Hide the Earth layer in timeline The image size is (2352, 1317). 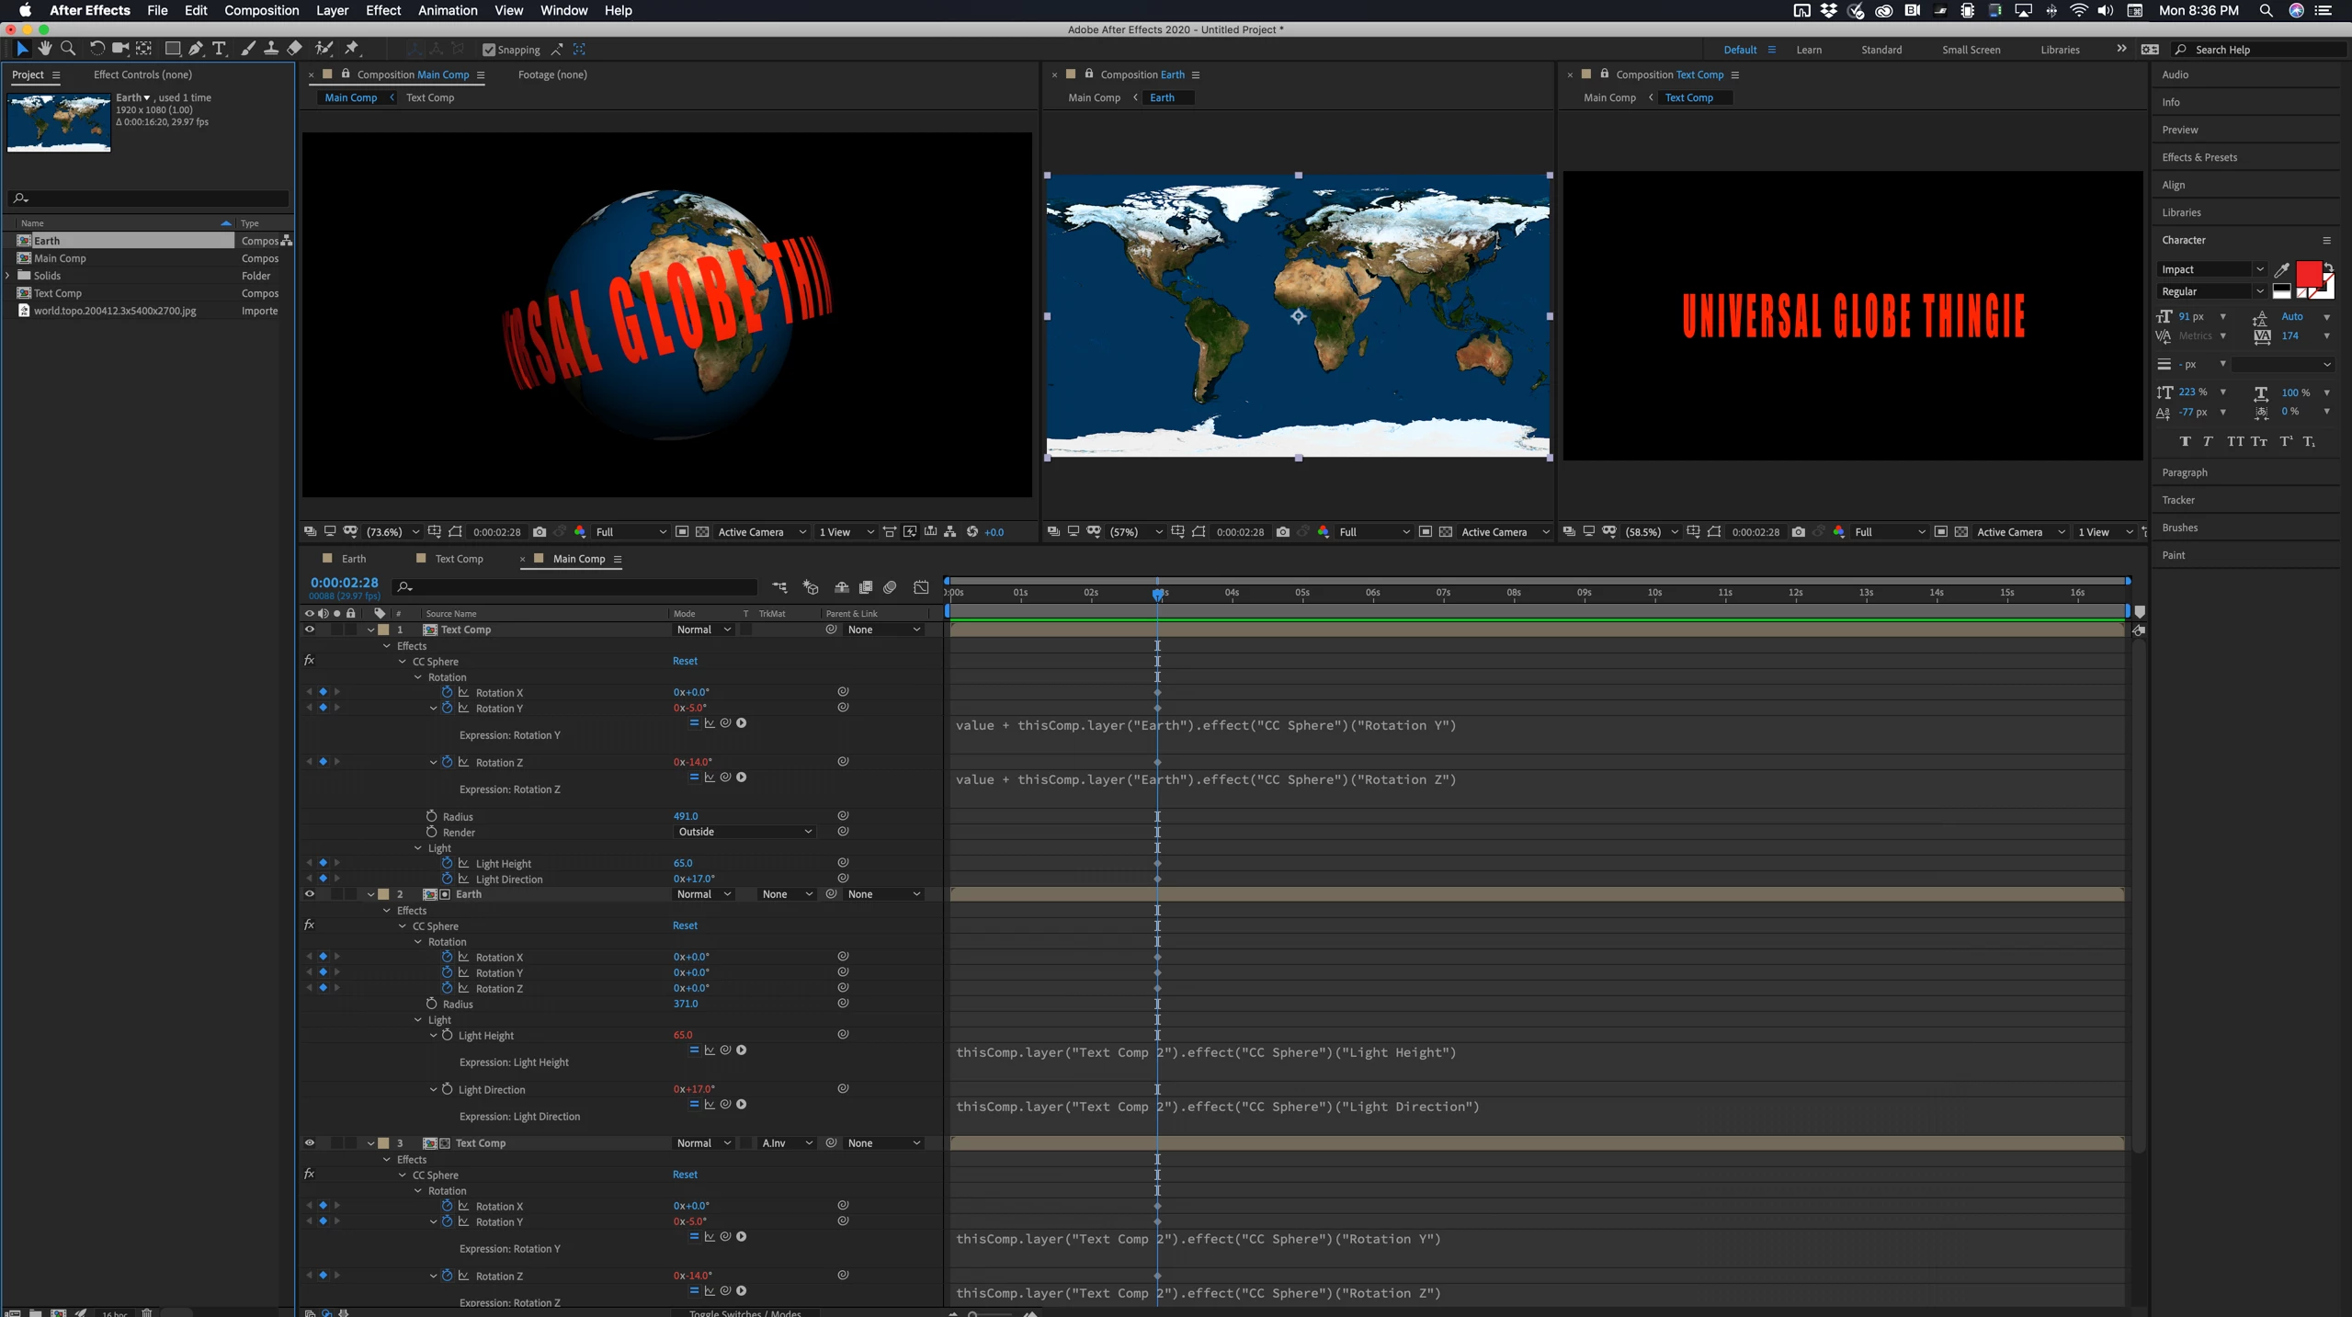(310, 893)
